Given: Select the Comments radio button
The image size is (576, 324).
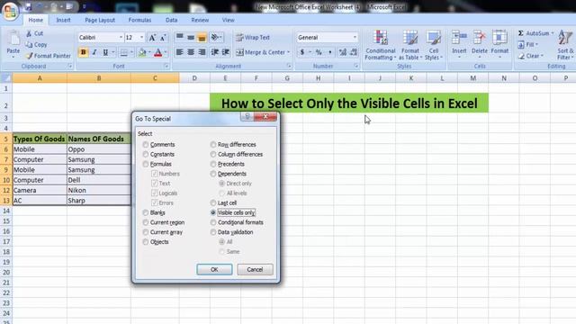Looking at the screenshot, I should 146,144.
